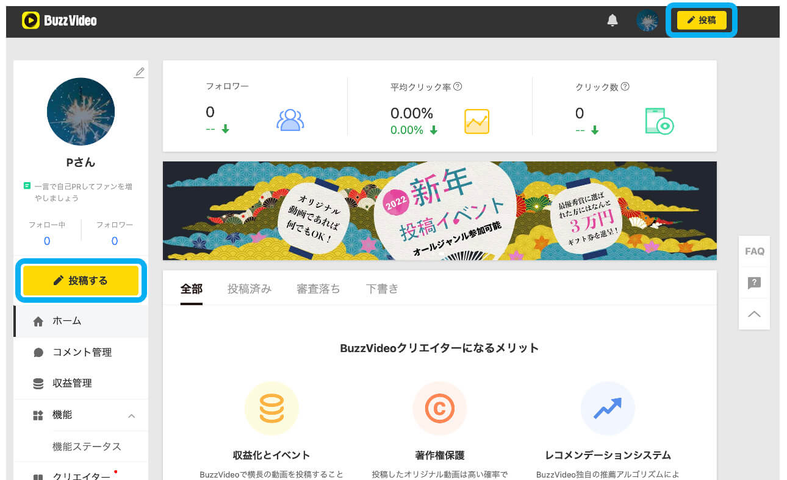Viewport: 787px width, 480px height.
Task: Click the 0.00% average click rate value
Action: (411, 113)
